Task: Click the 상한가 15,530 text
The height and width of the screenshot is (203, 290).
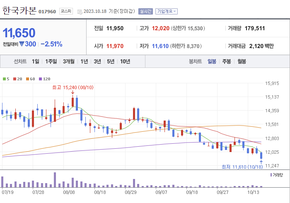Action: (x=188, y=28)
